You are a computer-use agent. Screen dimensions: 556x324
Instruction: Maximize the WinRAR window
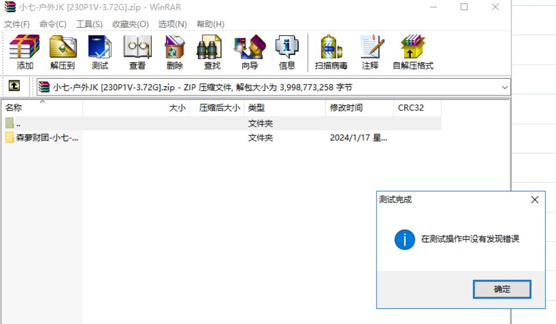click(464, 7)
